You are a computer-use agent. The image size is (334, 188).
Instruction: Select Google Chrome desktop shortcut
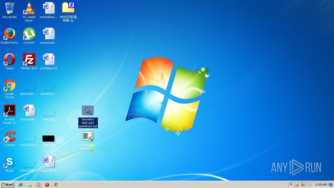[9, 85]
